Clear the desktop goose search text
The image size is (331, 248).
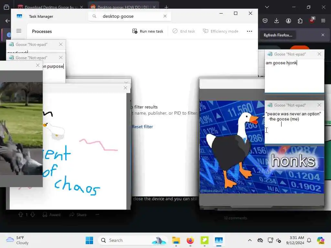coord(165,16)
